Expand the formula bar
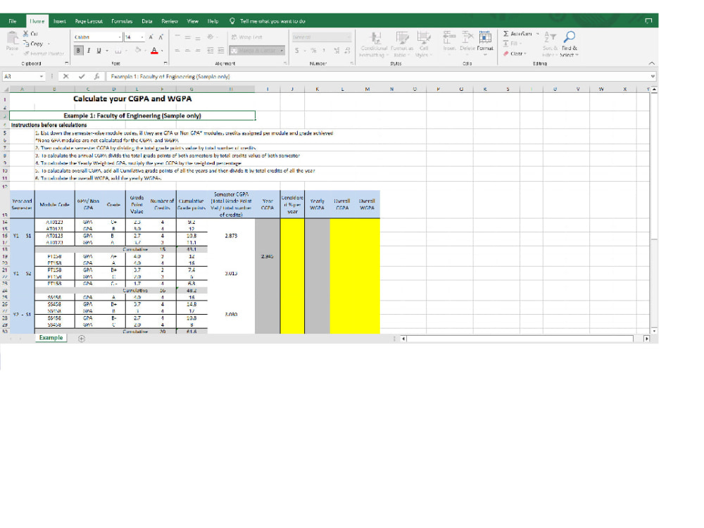Image resolution: width=704 pixels, height=528 pixels. (653, 76)
